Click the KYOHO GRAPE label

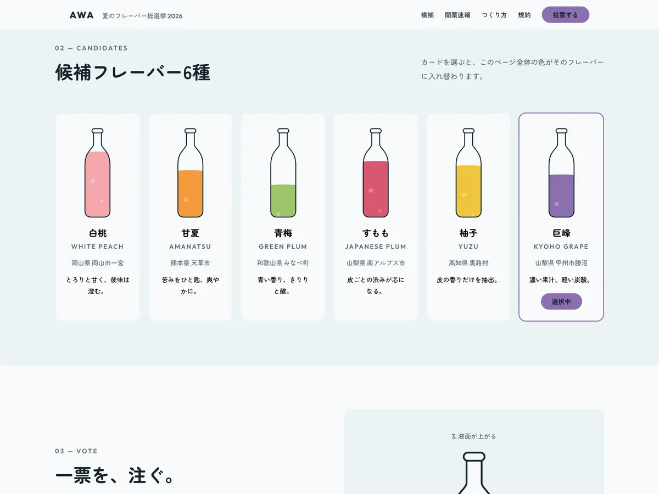561,246
